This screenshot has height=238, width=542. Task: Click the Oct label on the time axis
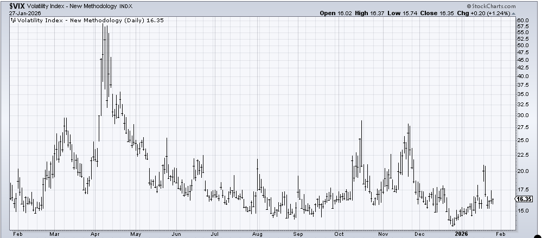click(x=340, y=233)
